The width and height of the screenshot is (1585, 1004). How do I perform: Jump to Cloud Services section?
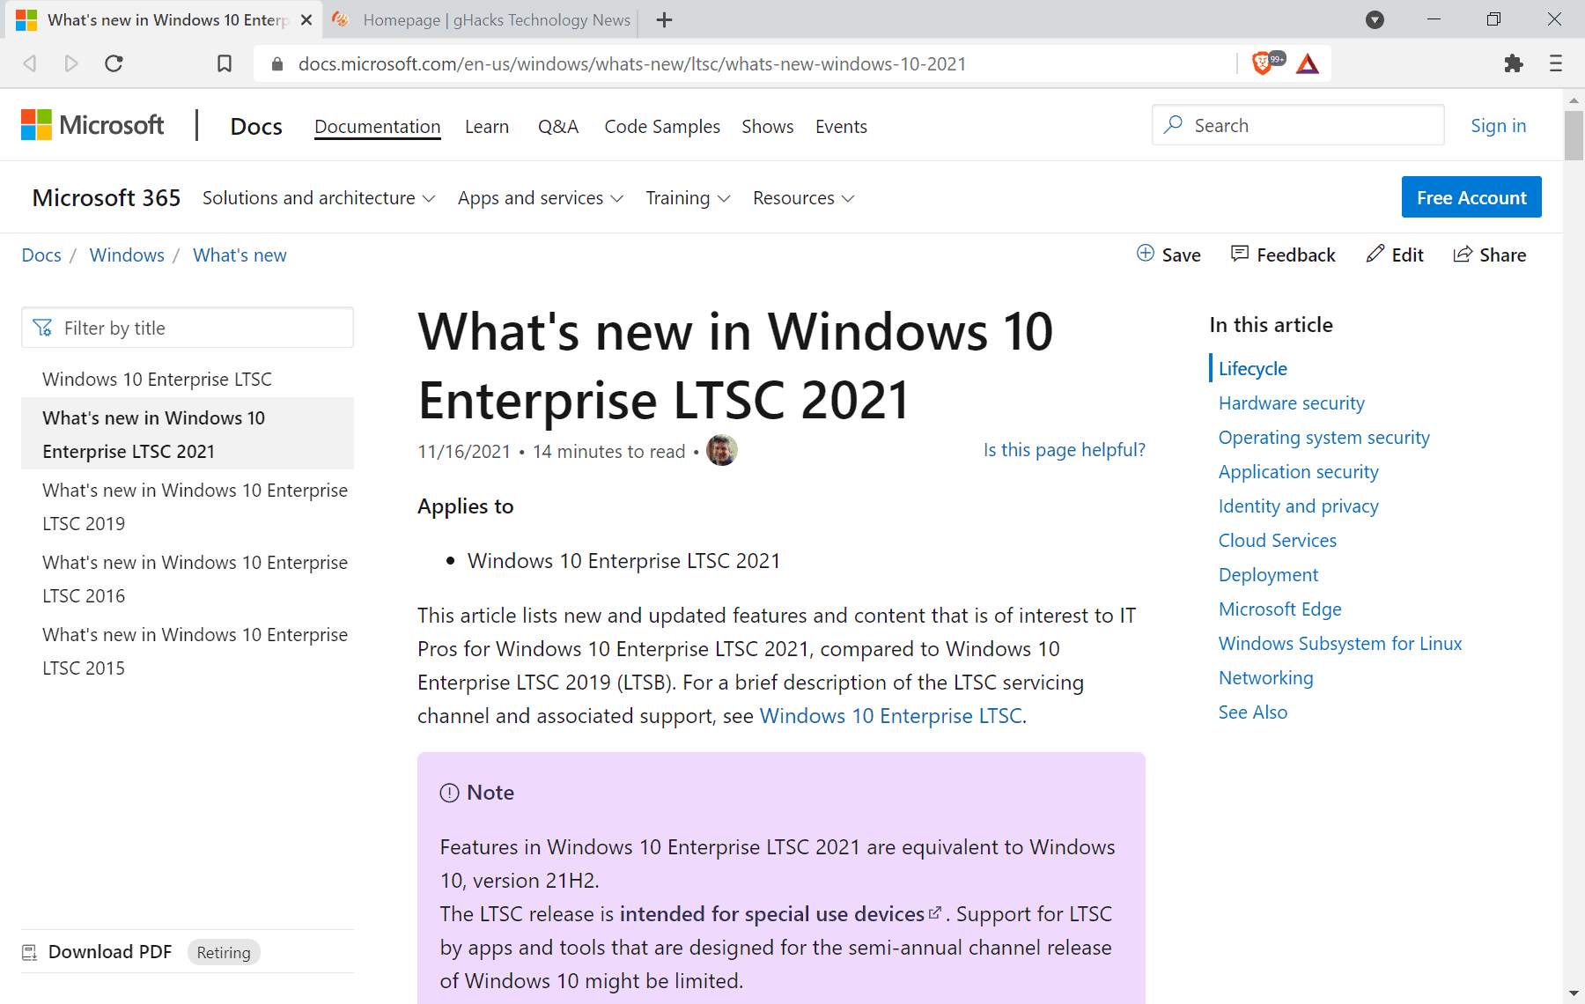click(x=1277, y=540)
